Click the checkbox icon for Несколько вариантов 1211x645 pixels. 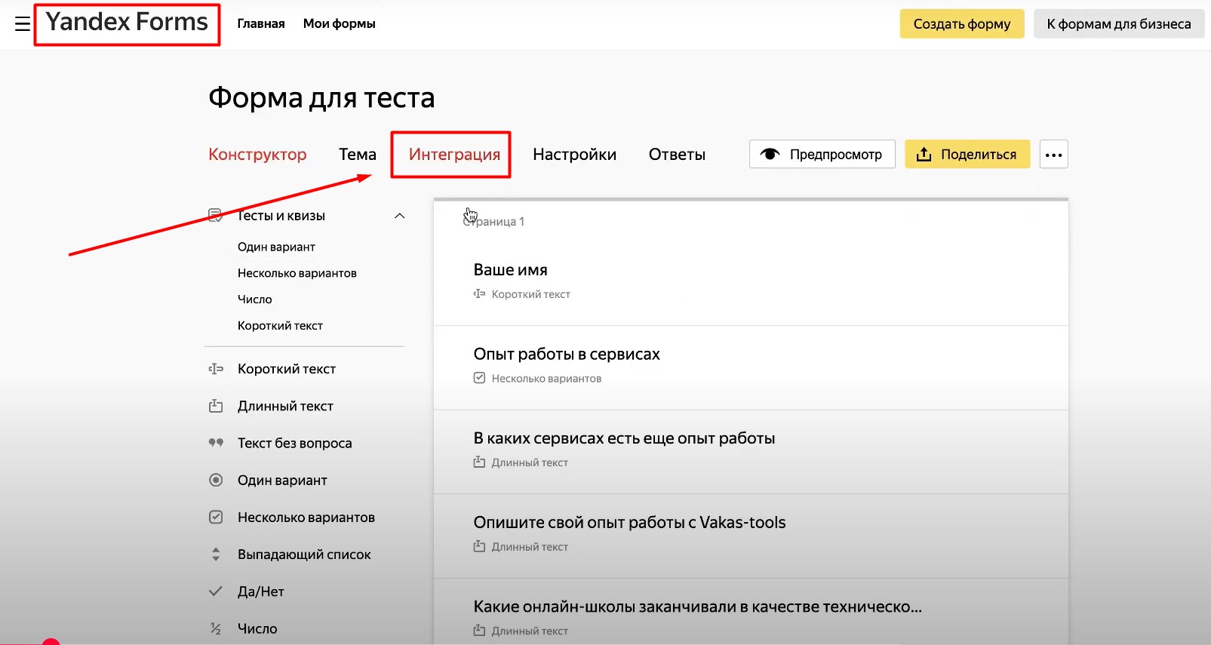coord(216,518)
